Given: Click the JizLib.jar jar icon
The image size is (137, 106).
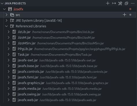Looking at the screenshot, I should point(14,32).
